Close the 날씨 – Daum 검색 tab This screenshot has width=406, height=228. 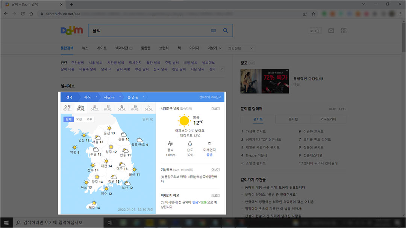(x=61, y=4)
